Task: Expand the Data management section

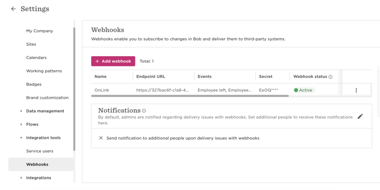Action: pyautogui.click(x=21, y=111)
